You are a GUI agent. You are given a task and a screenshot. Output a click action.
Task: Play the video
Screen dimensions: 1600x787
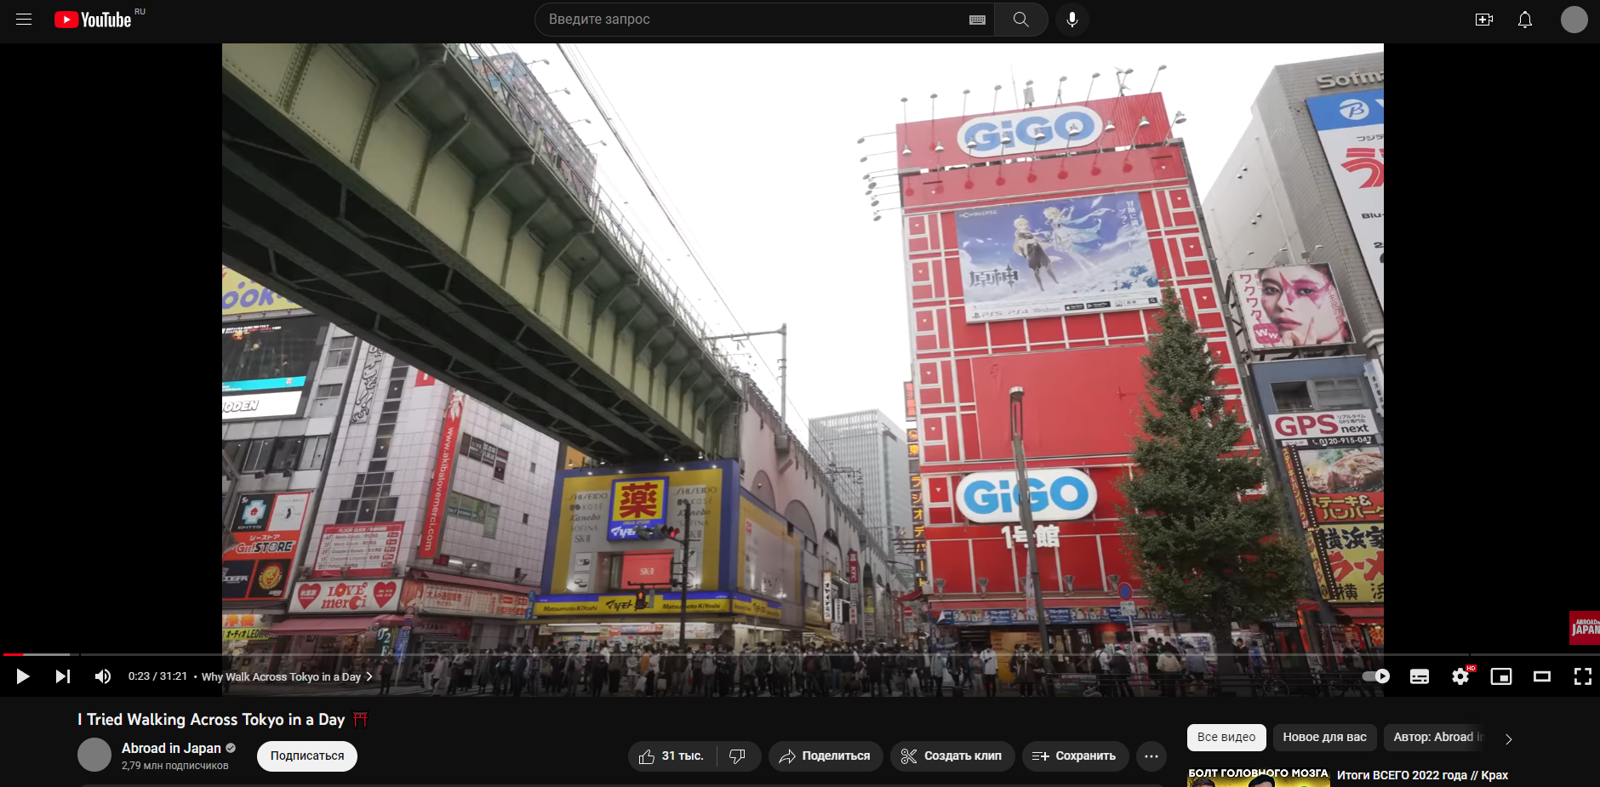click(23, 676)
